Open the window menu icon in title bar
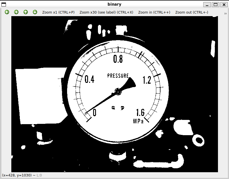 pos(4,4)
